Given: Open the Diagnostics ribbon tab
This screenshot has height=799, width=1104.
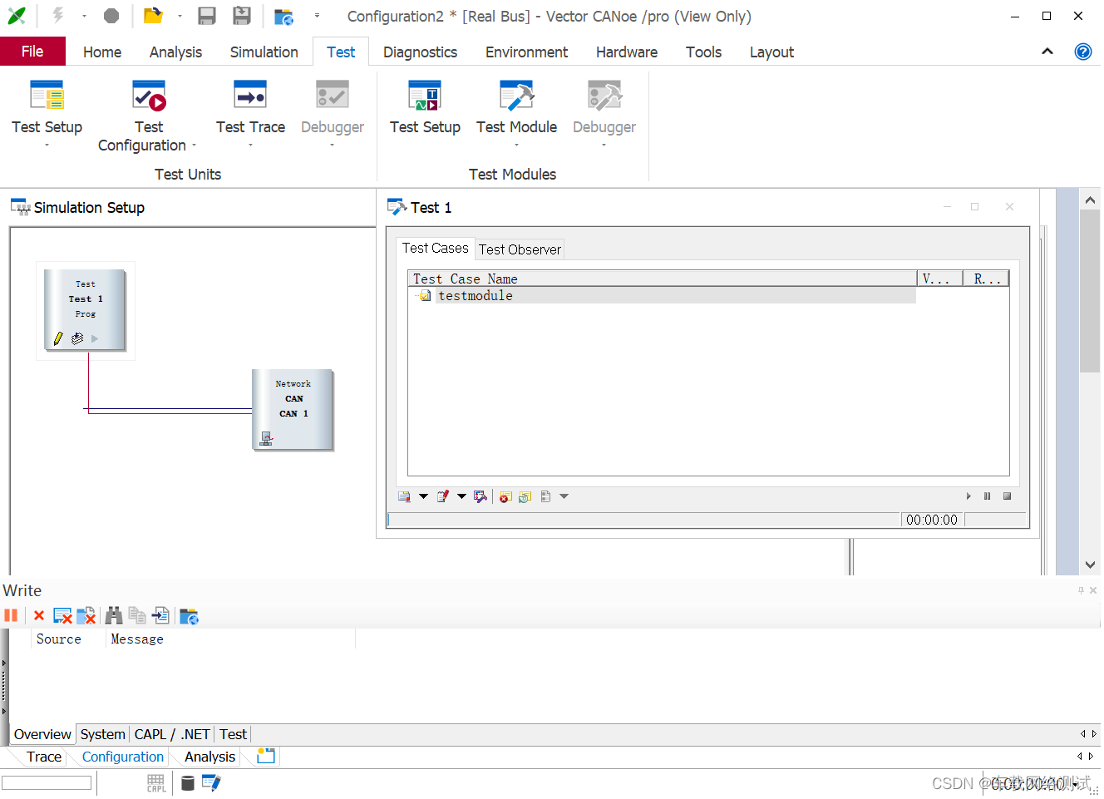Looking at the screenshot, I should pos(420,52).
